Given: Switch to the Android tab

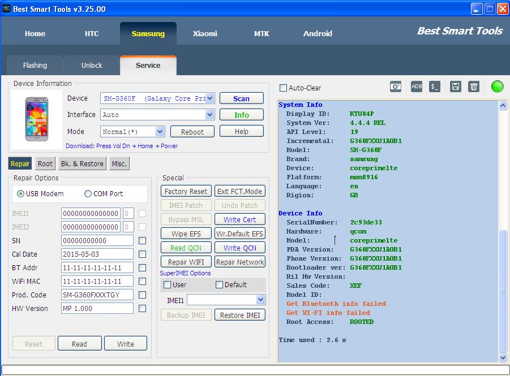Looking at the screenshot, I should 318,33.
